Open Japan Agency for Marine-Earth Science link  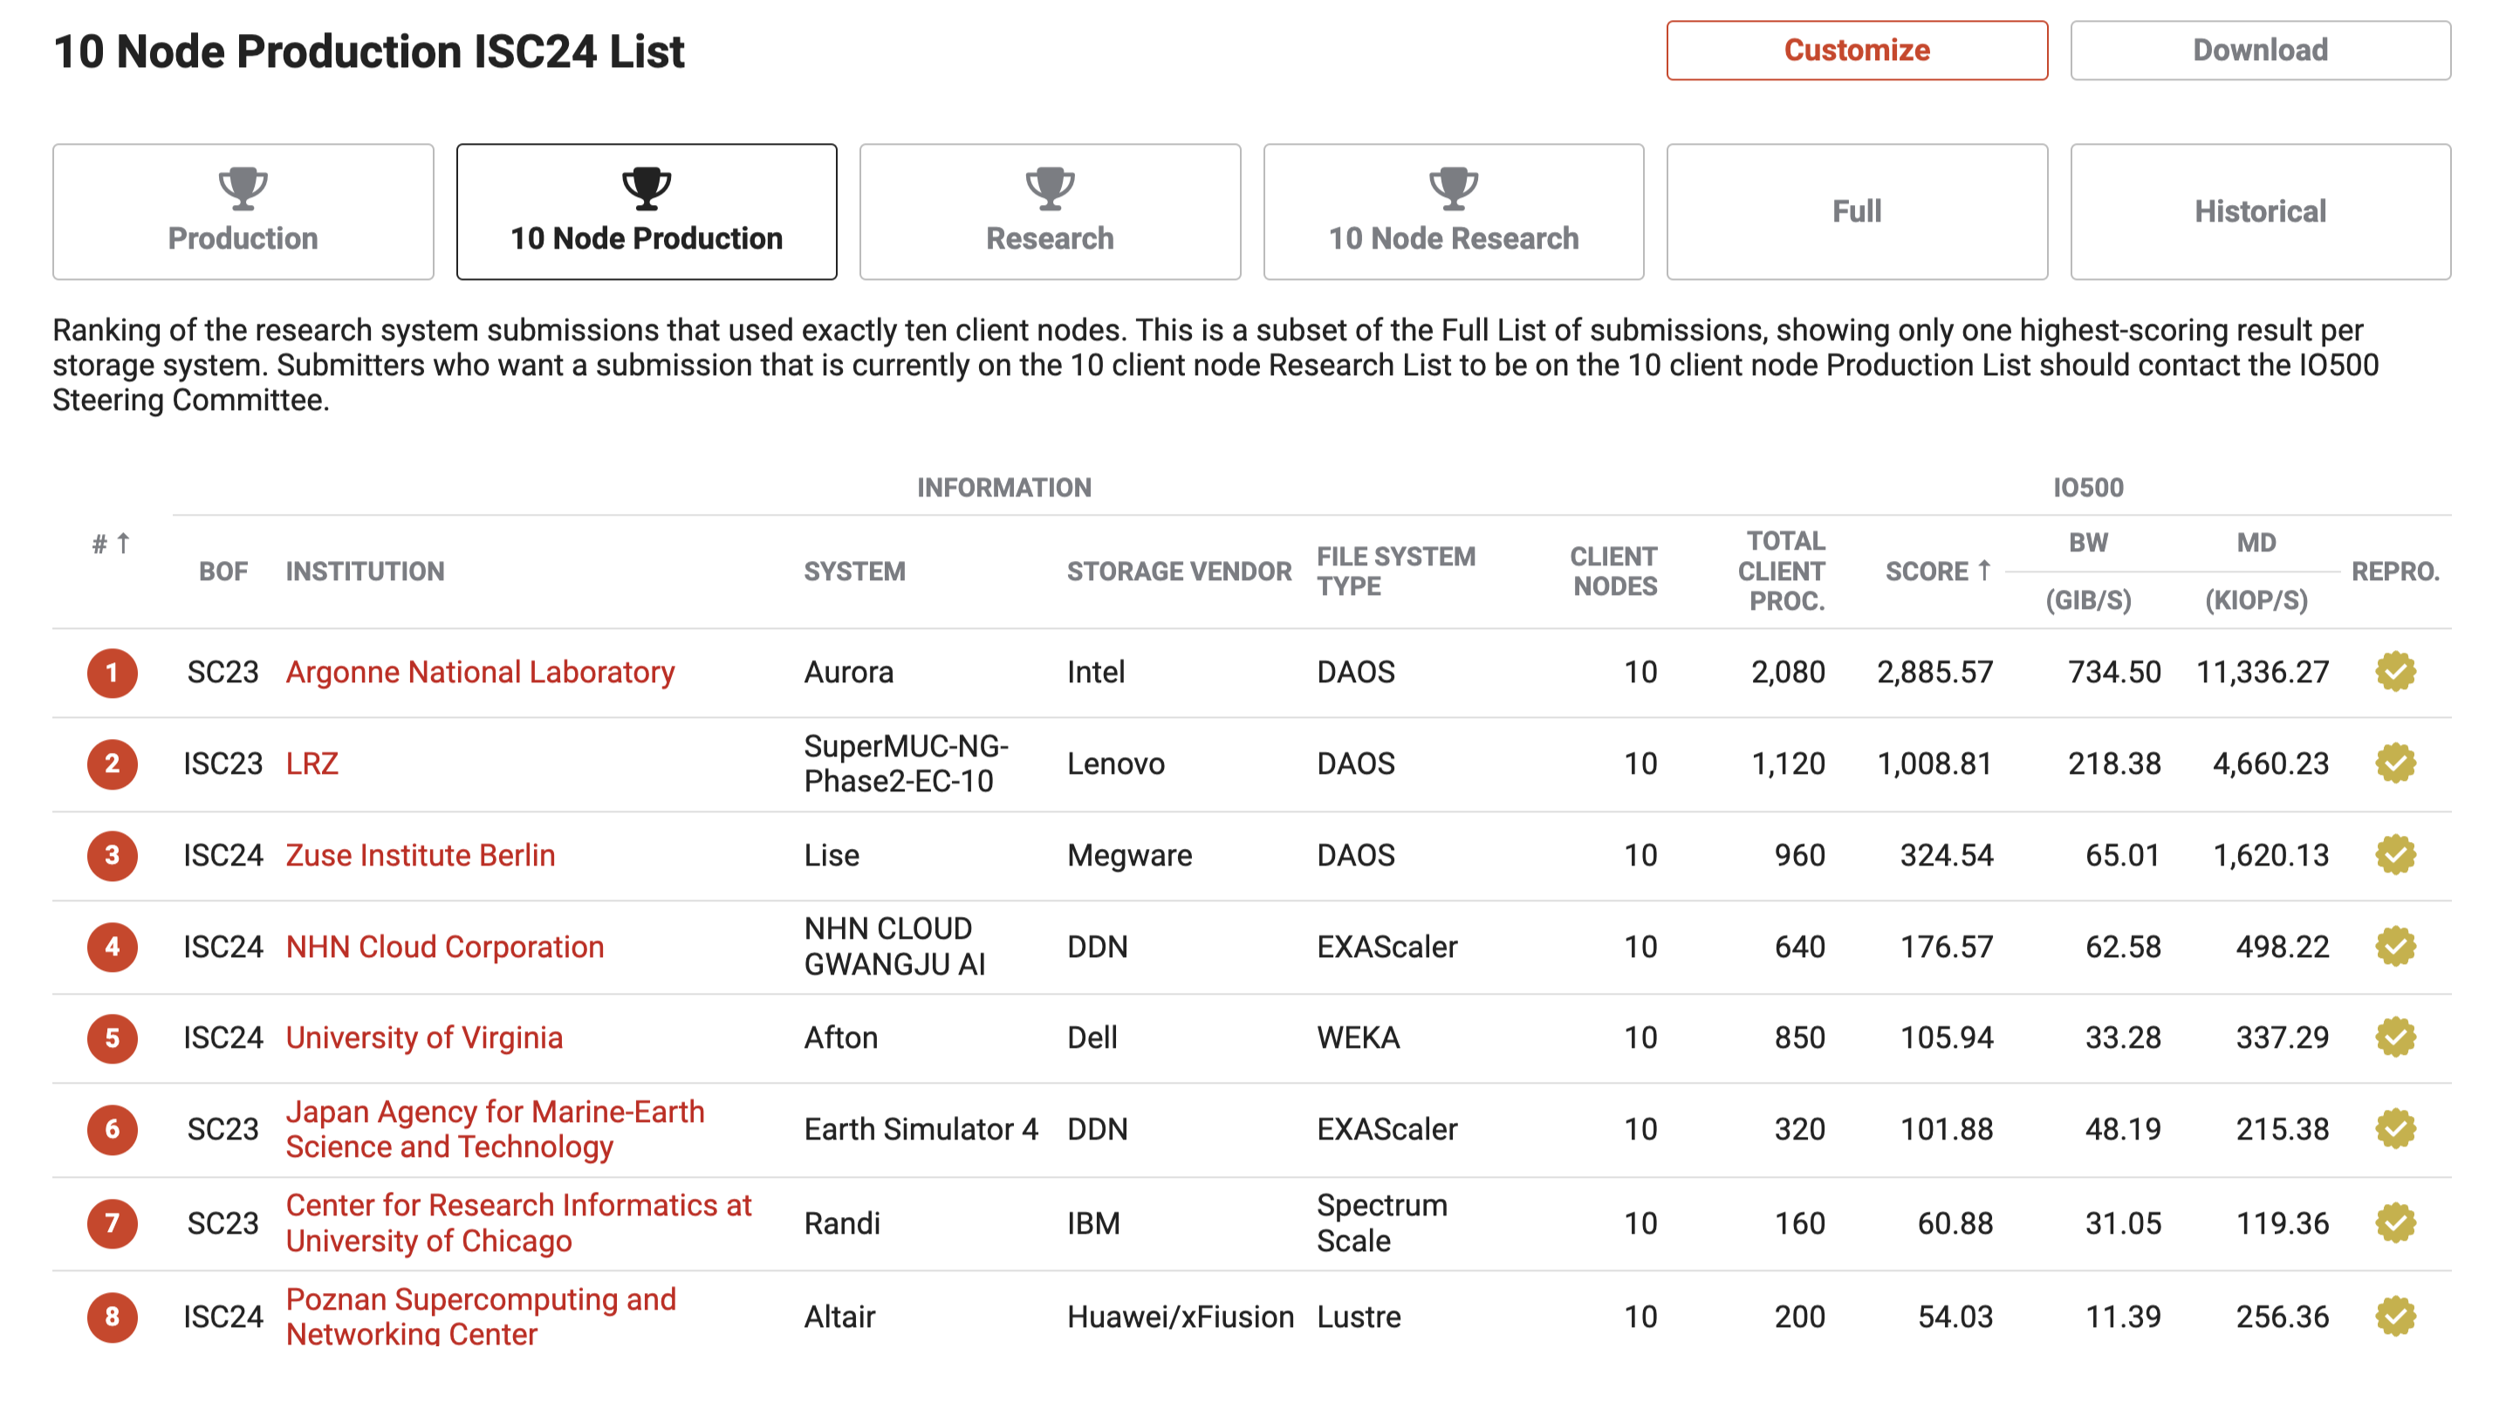point(495,1129)
